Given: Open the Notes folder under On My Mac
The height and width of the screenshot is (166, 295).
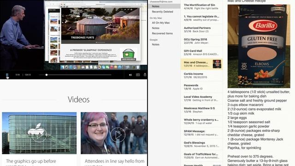Looking at the screenshot, I should tap(156, 28).
